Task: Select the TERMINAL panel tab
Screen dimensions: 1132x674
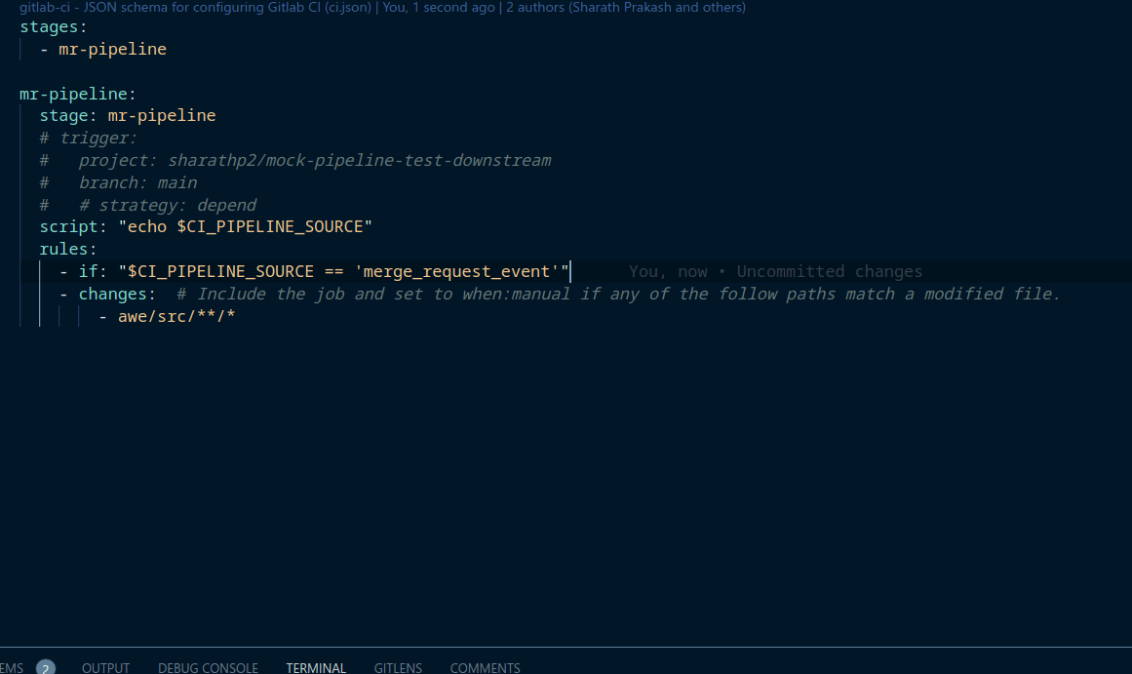Action: pos(315,668)
